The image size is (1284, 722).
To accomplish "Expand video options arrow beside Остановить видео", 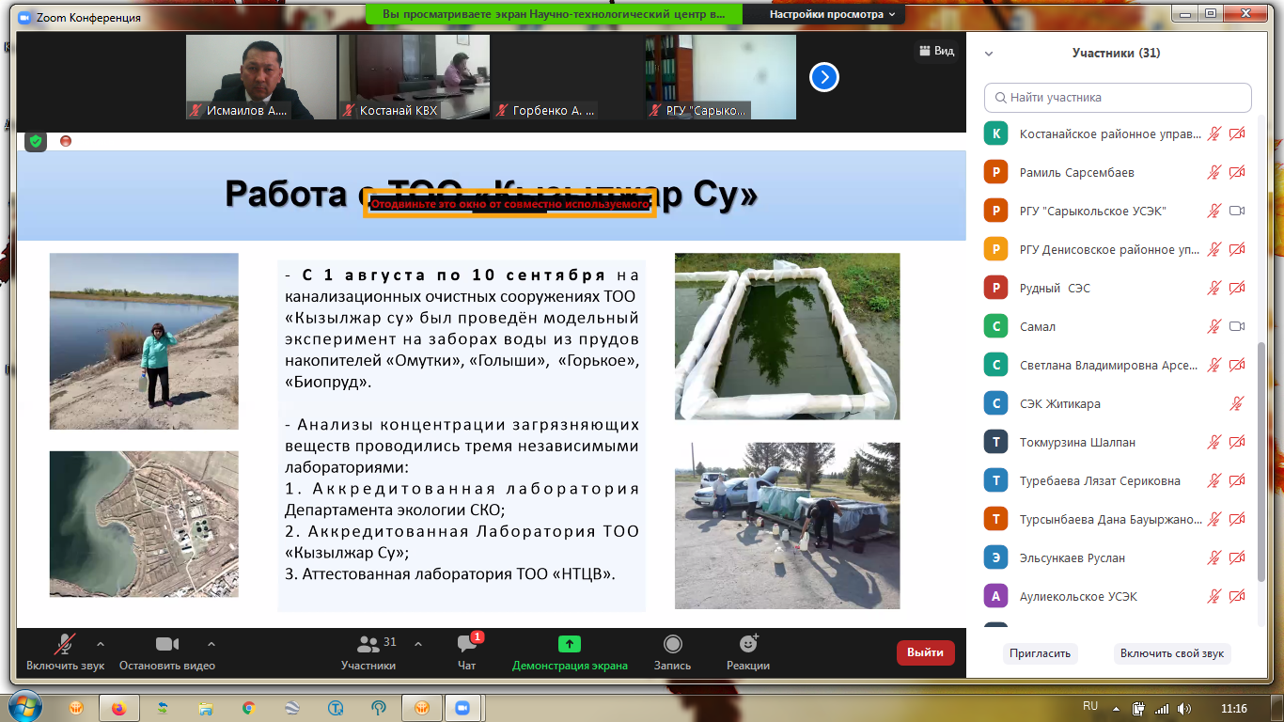I will point(211,644).
